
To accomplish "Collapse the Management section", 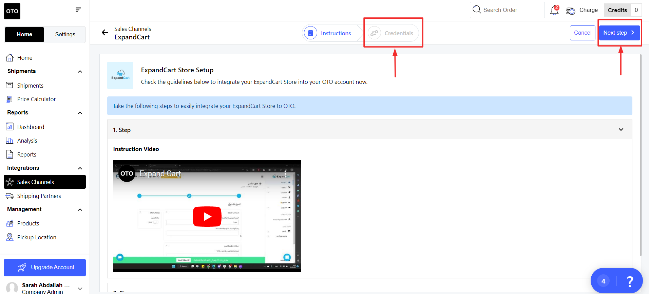I will (x=80, y=209).
